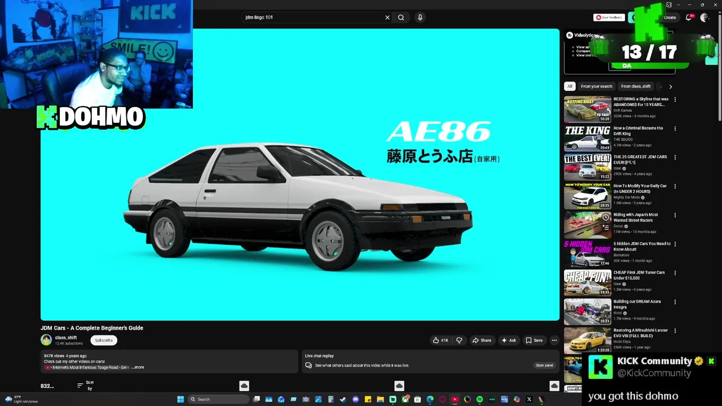
Task: Open the notifications bell
Action: 689,17
